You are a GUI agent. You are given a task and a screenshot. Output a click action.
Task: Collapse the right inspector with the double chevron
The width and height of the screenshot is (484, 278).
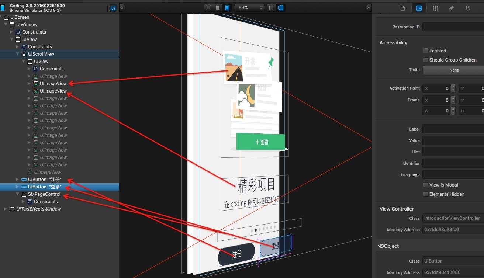tap(369, 7)
